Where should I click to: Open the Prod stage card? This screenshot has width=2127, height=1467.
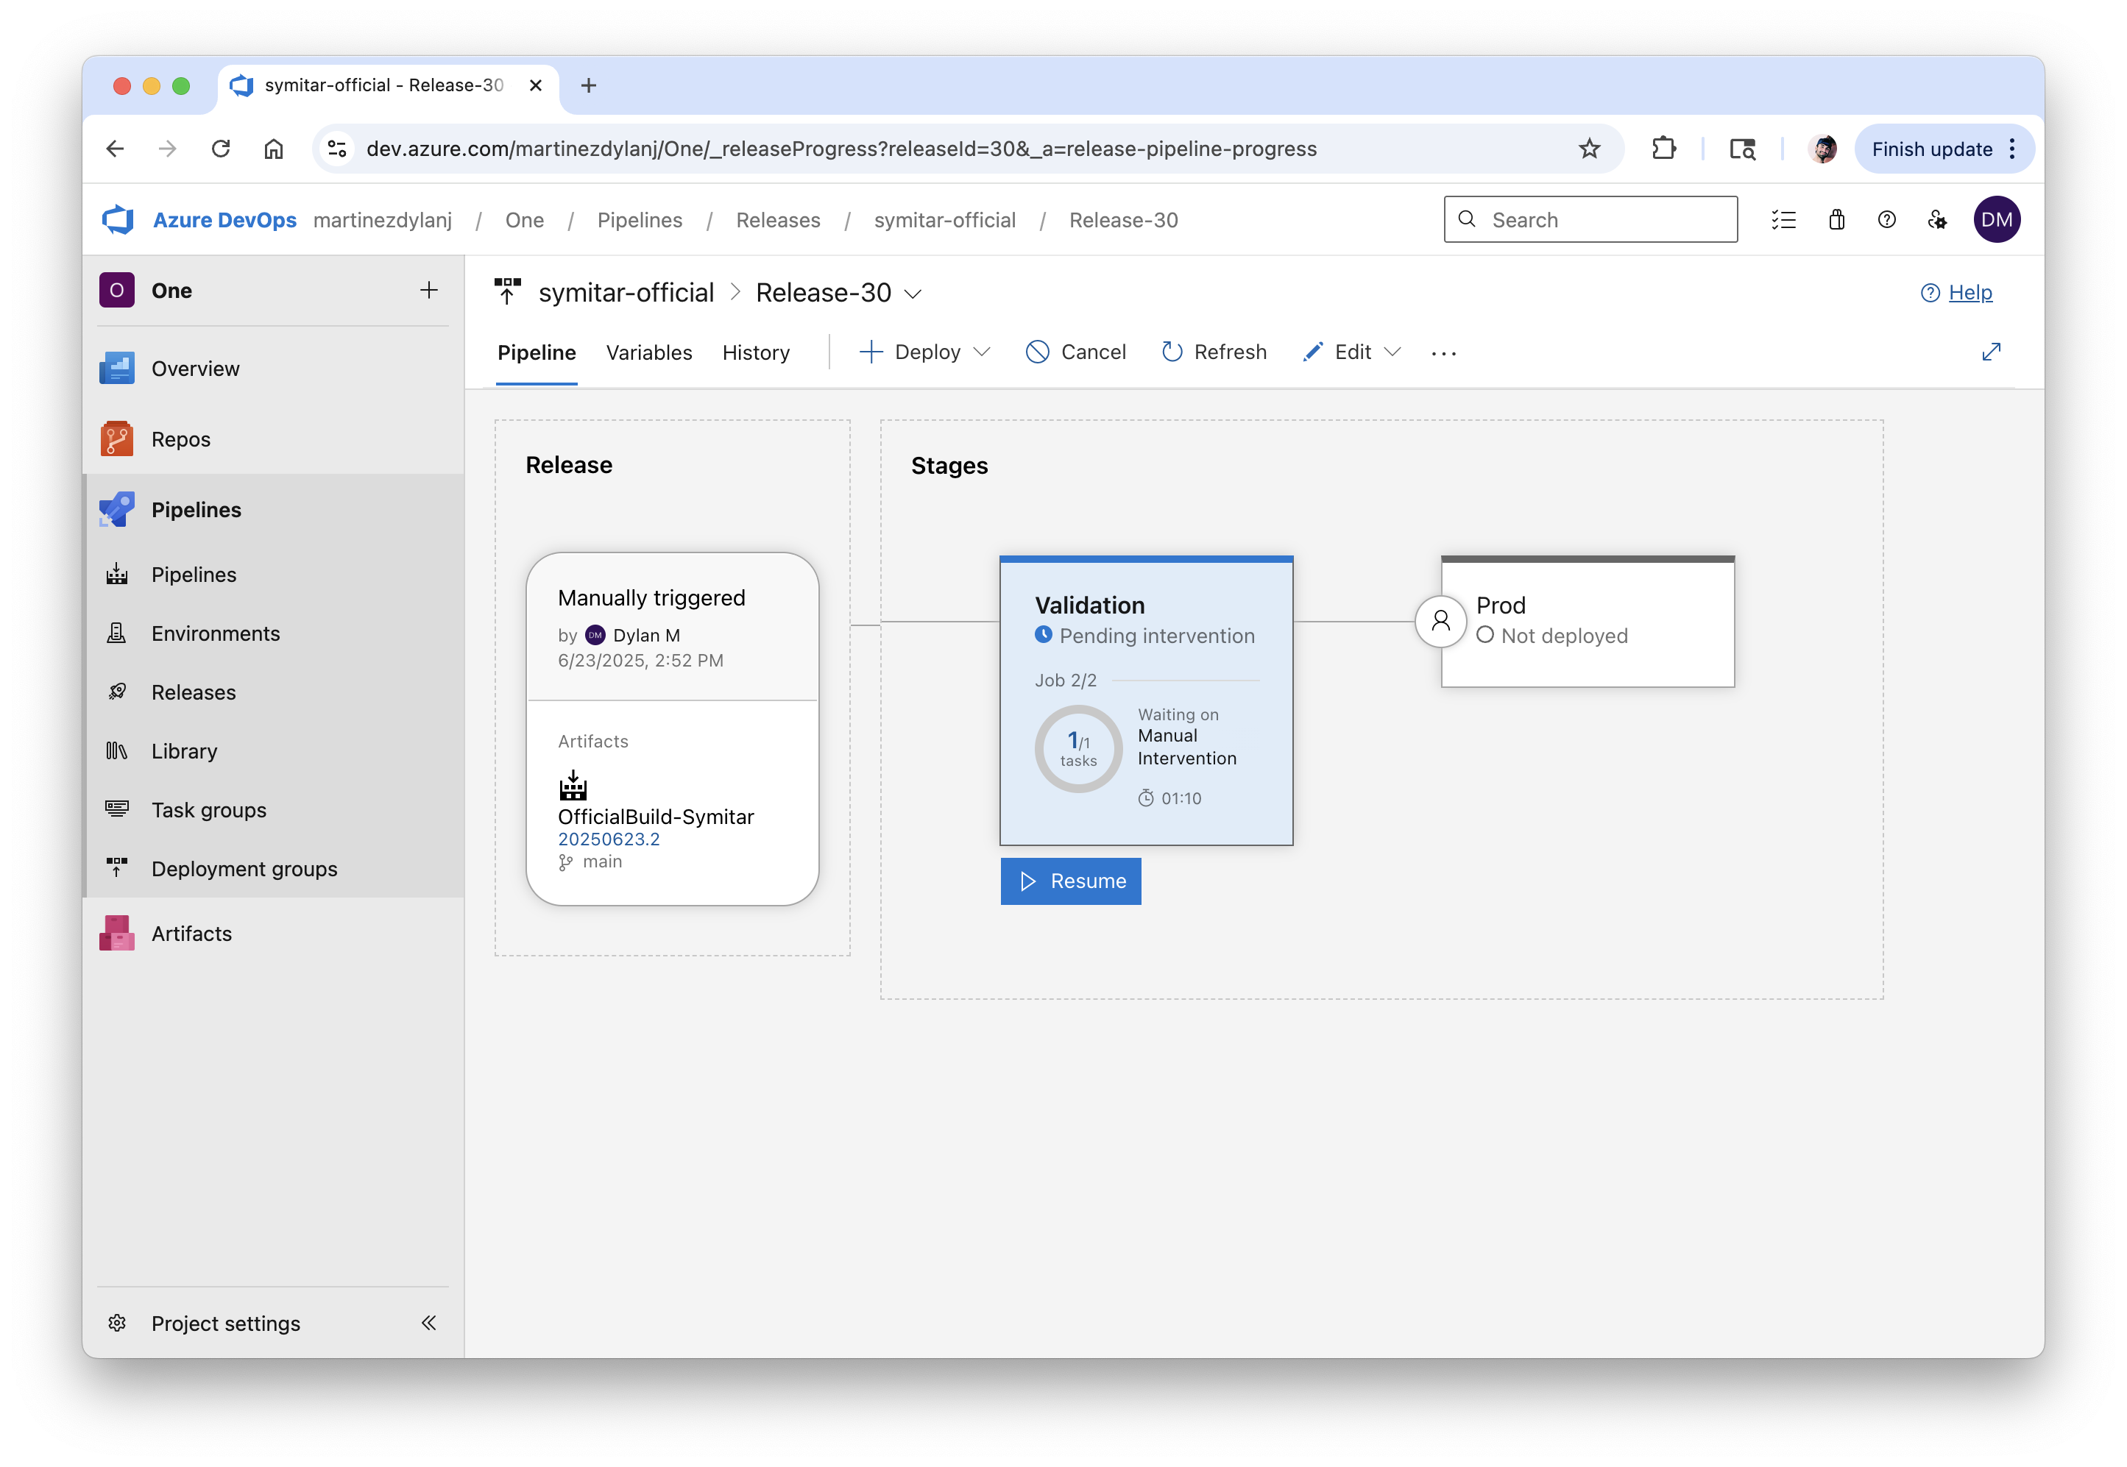pos(1588,622)
